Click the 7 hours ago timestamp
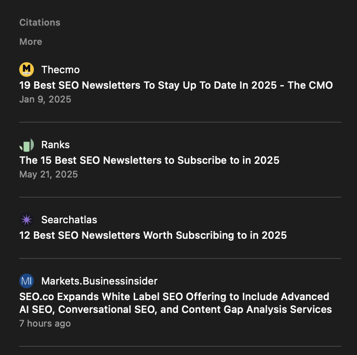This screenshot has width=357, height=355. [45, 323]
